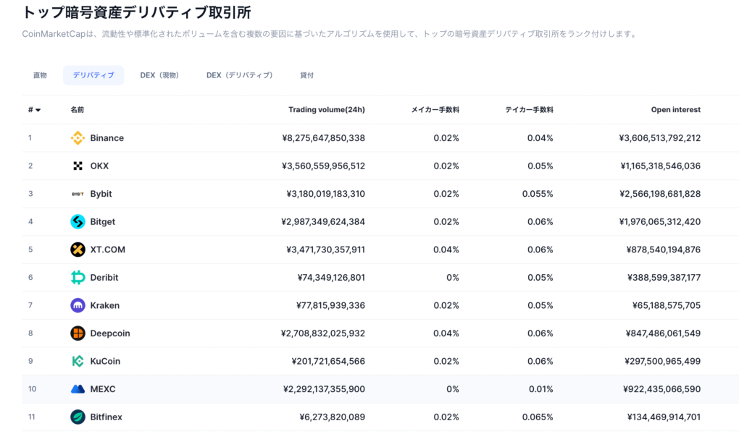Switch to the 直物 tab
The height and width of the screenshot is (434, 739).
[x=39, y=75]
